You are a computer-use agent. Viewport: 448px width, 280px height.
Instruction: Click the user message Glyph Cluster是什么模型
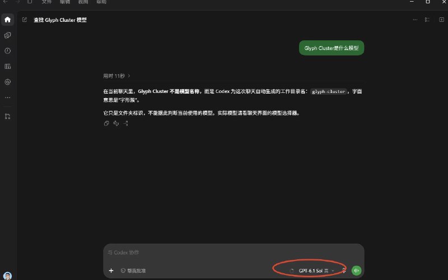tap(332, 48)
